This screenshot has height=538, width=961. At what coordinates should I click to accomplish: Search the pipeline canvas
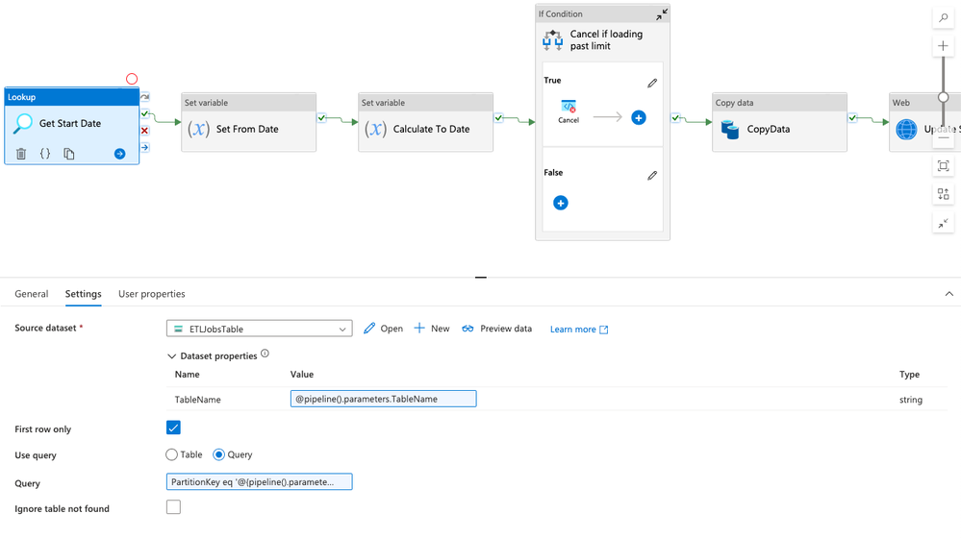point(943,18)
